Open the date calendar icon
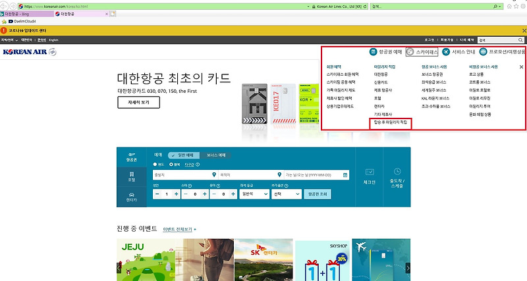Image resolution: width=527 pixels, height=281 pixels. (345, 175)
